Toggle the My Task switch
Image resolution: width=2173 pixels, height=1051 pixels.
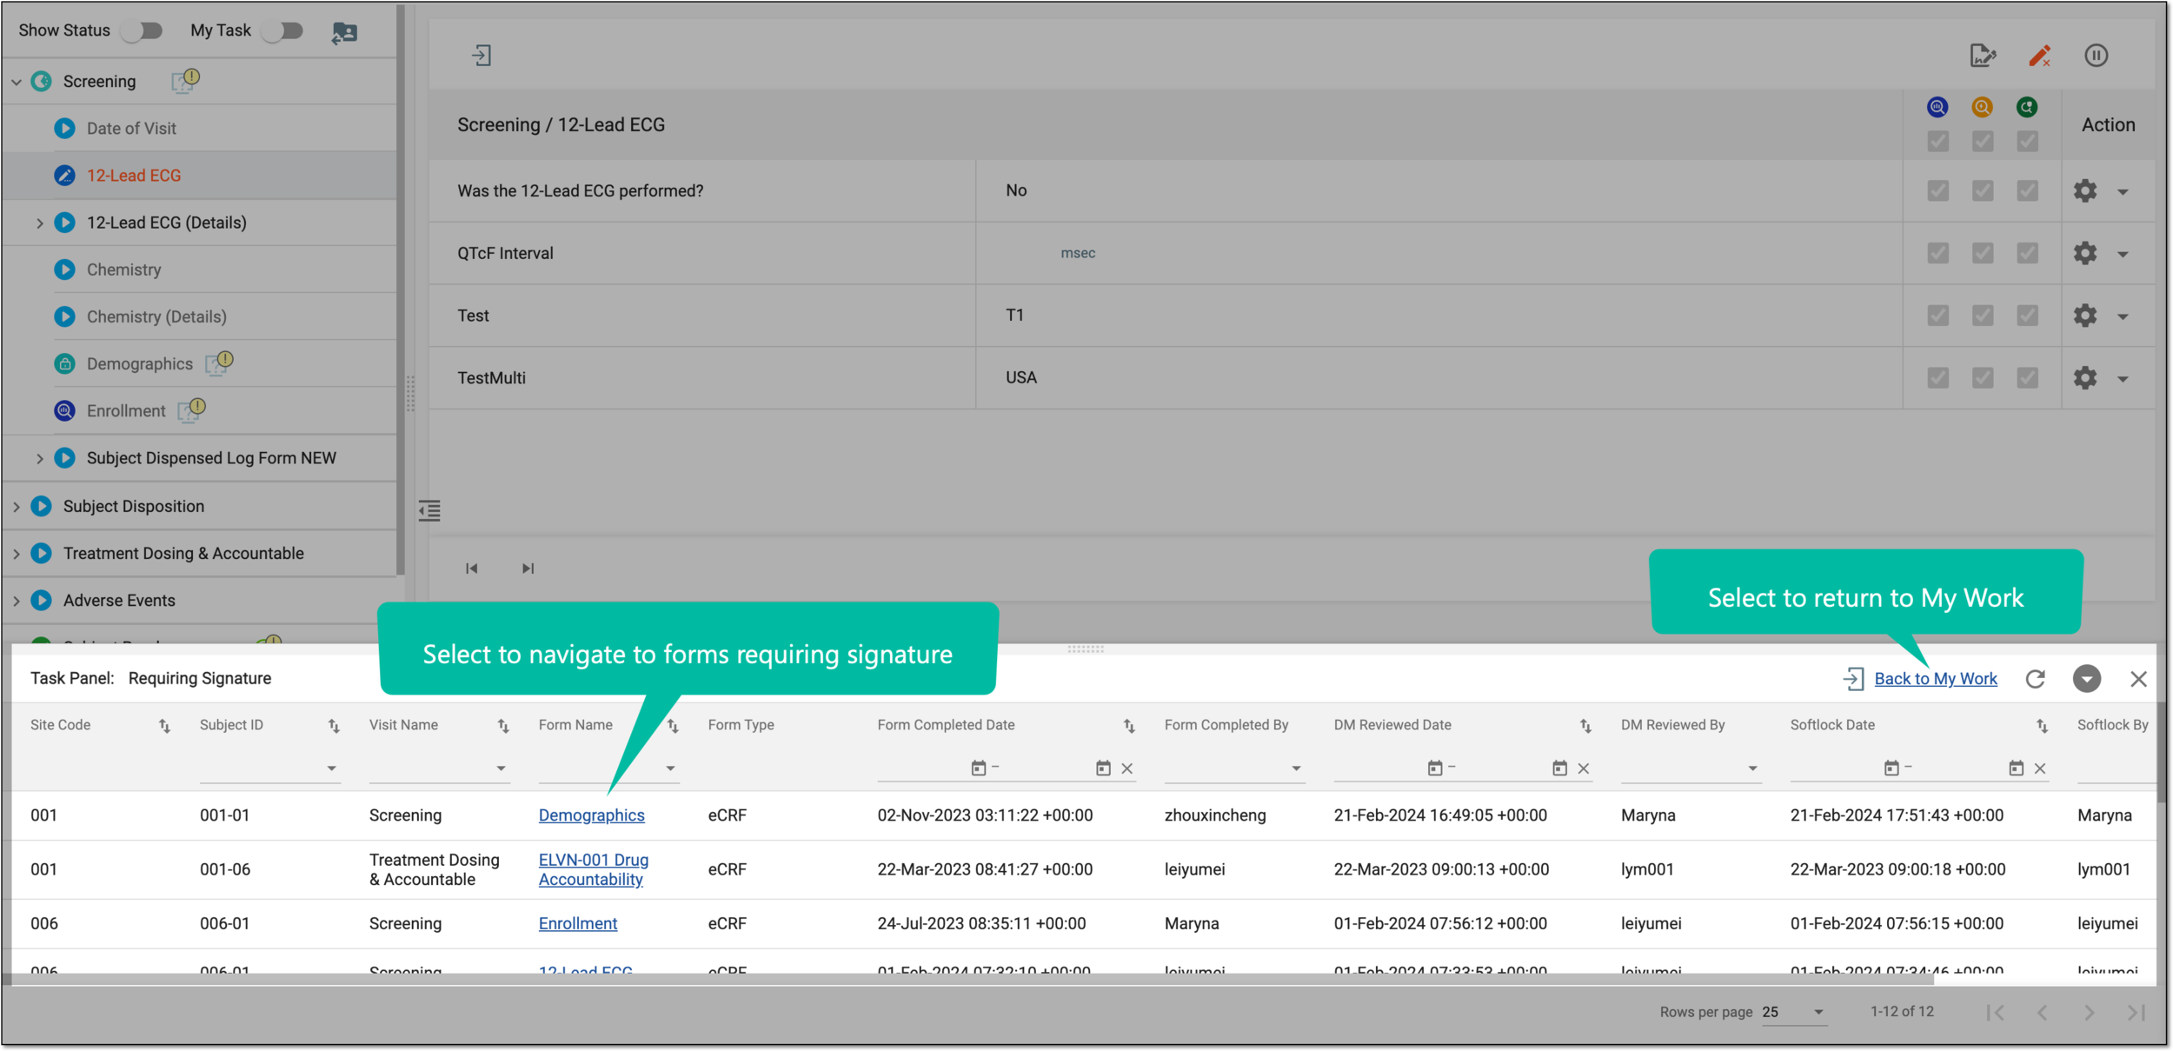coord(282,31)
